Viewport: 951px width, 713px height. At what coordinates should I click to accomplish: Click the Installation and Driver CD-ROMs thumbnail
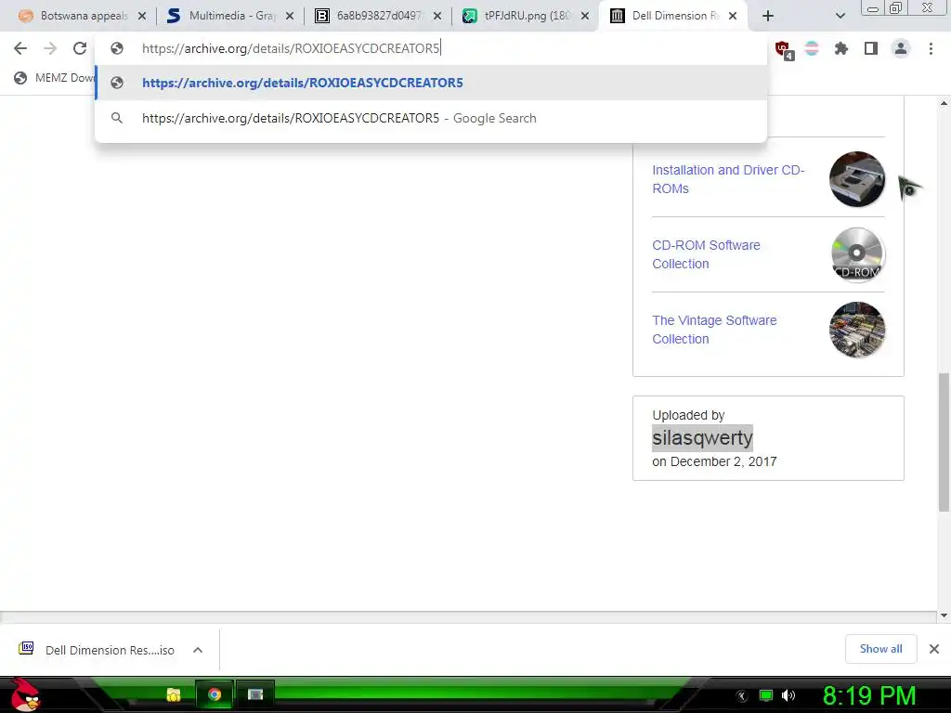click(x=857, y=179)
